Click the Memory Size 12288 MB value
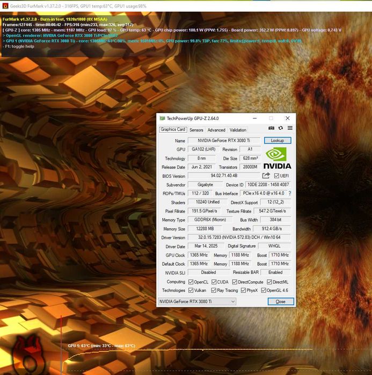The image size is (372, 375). [205, 229]
